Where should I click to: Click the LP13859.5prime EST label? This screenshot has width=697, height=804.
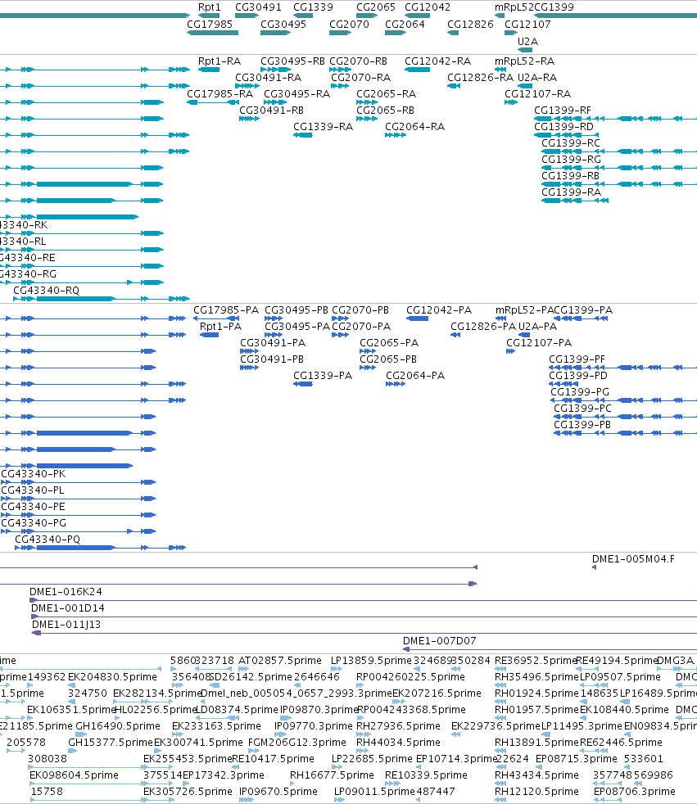click(371, 661)
